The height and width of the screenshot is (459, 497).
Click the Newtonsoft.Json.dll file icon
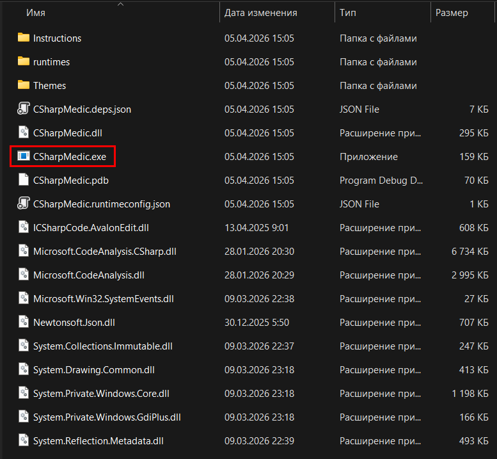(x=24, y=322)
